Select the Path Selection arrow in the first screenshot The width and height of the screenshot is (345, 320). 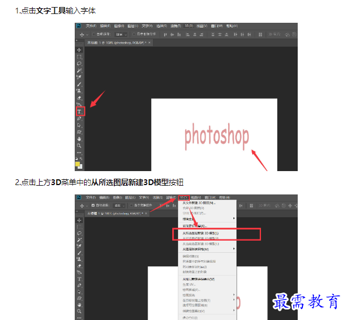tap(79, 126)
